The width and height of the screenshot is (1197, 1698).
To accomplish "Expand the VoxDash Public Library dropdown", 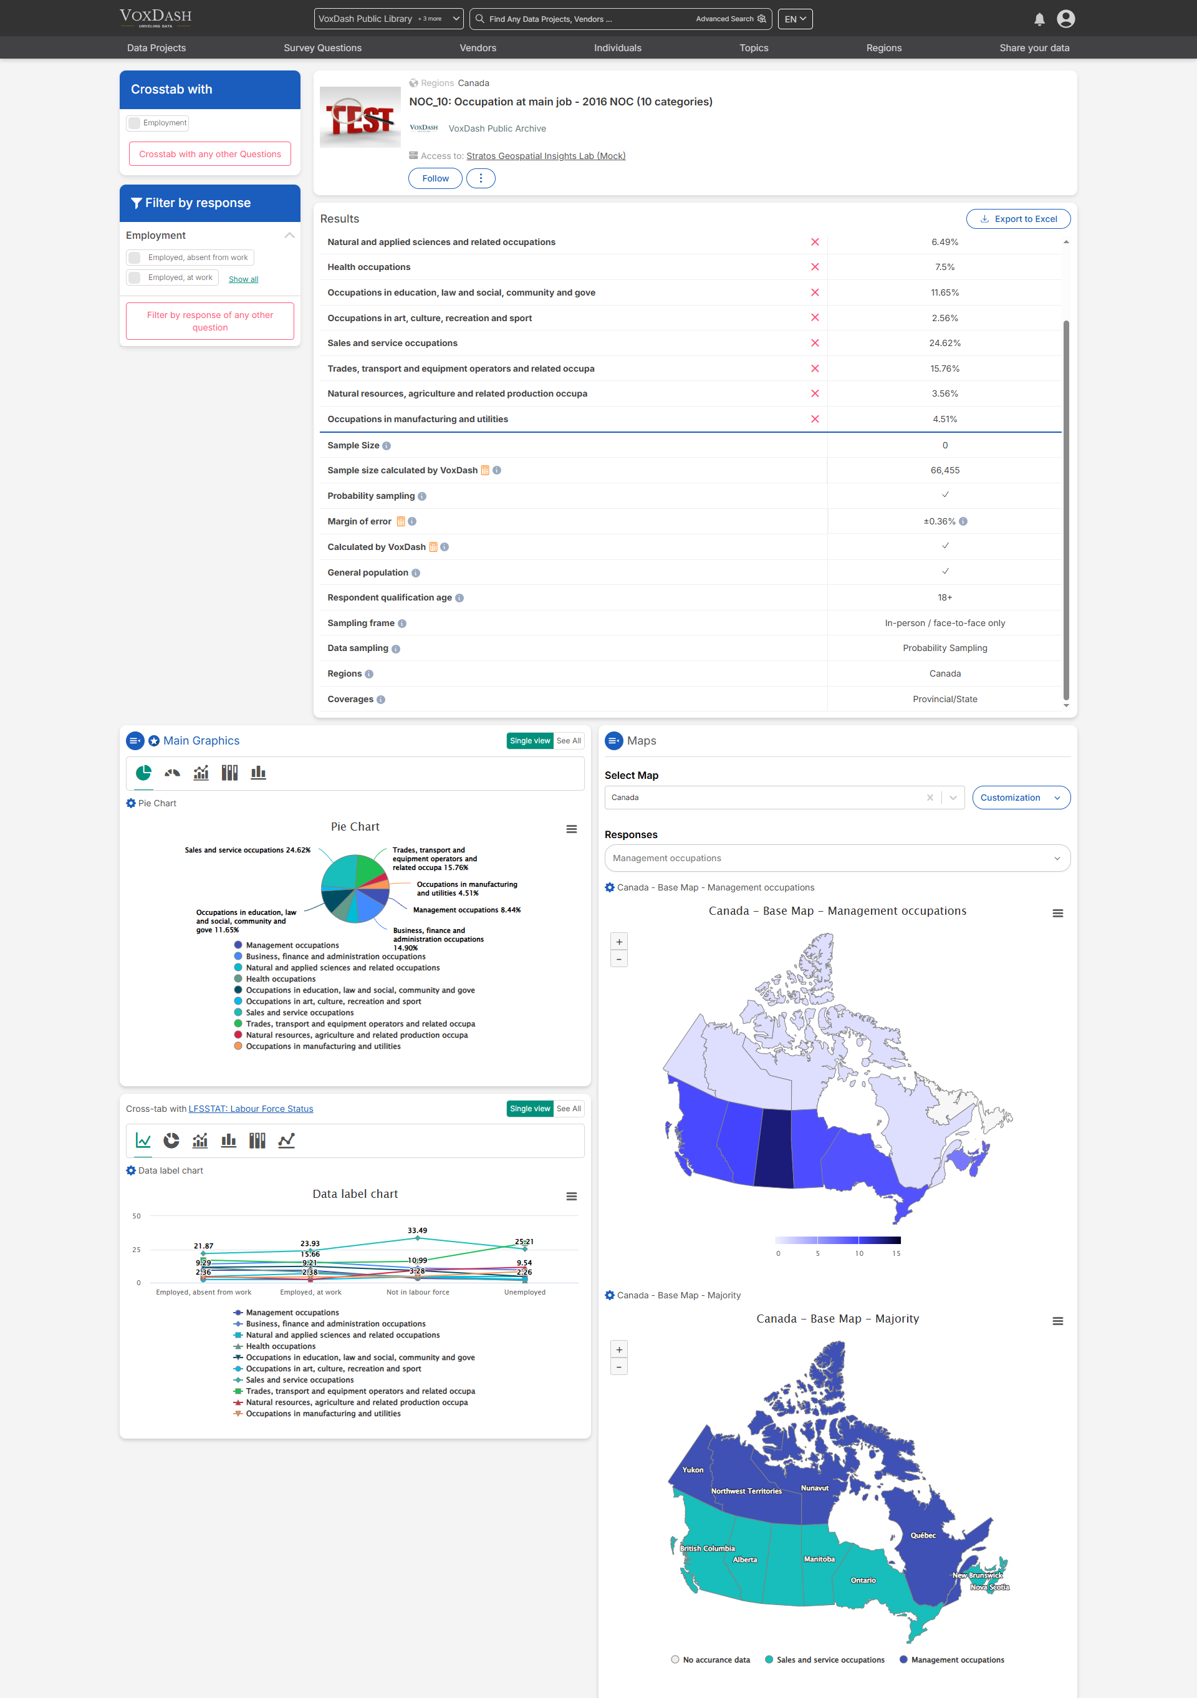I will click(388, 19).
